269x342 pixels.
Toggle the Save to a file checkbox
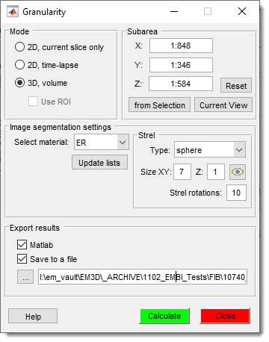(22, 259)
